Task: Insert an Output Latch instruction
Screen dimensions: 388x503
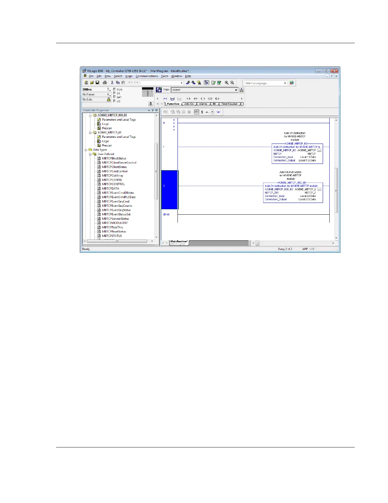Action: click(x=217, y=99)
